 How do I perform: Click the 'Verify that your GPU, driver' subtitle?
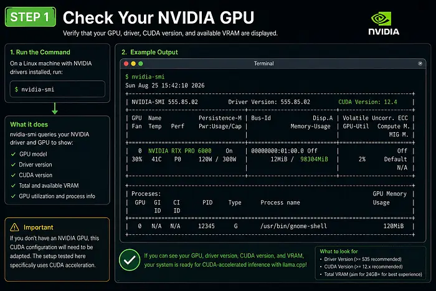pos(170,33)
